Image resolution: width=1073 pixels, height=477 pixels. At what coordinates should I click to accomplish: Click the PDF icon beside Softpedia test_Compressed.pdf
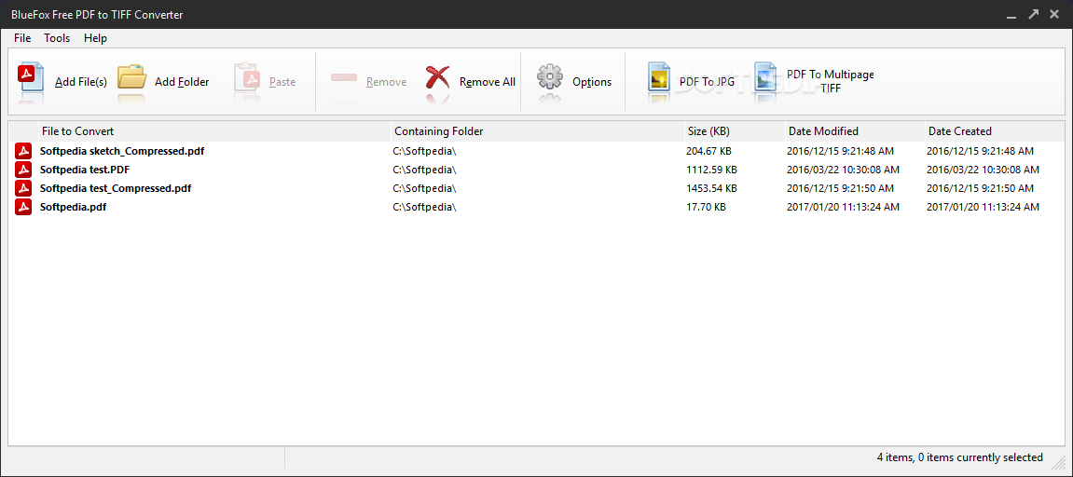[24, 188]
